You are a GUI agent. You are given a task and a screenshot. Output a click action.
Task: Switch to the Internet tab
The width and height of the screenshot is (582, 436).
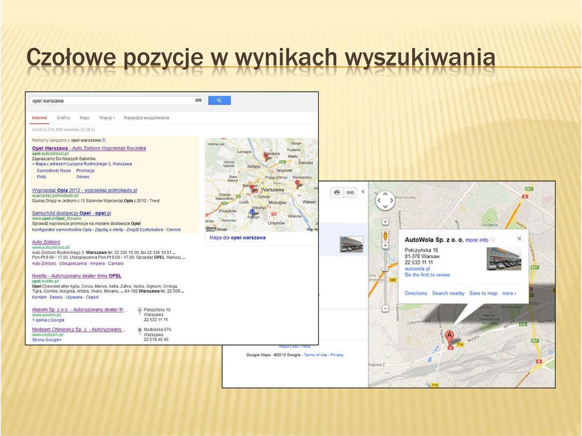39,118
